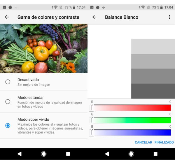Click the G slider thumb handle

coord(92,120)
